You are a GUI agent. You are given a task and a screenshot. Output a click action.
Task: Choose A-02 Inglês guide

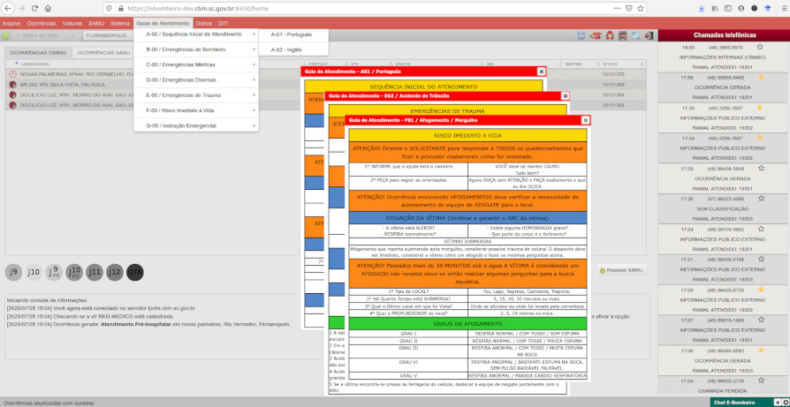tap(293, 49)
